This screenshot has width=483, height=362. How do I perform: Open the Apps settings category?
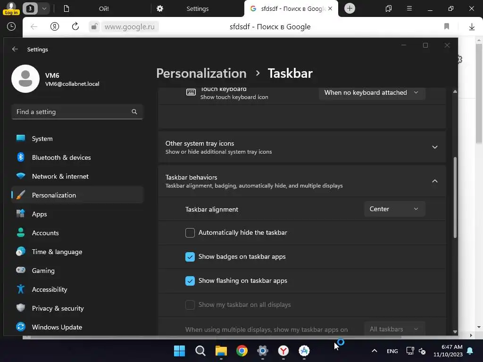point(77,214)
